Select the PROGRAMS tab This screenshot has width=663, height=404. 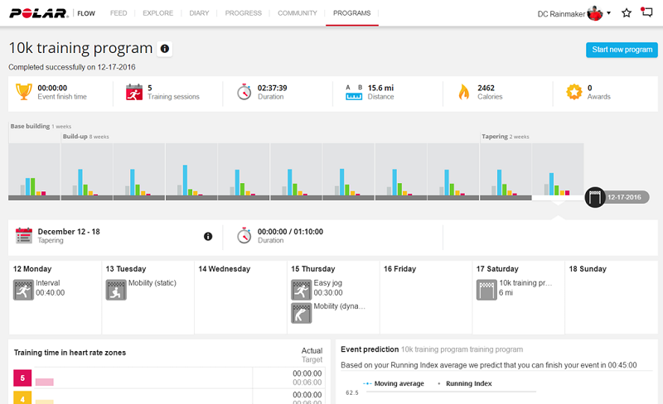click(351, 13)
